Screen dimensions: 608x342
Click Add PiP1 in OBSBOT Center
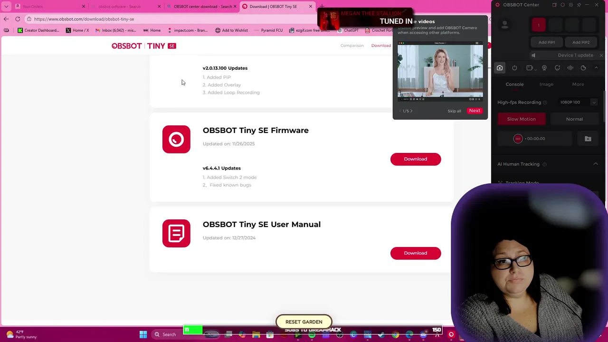[547, 42]
